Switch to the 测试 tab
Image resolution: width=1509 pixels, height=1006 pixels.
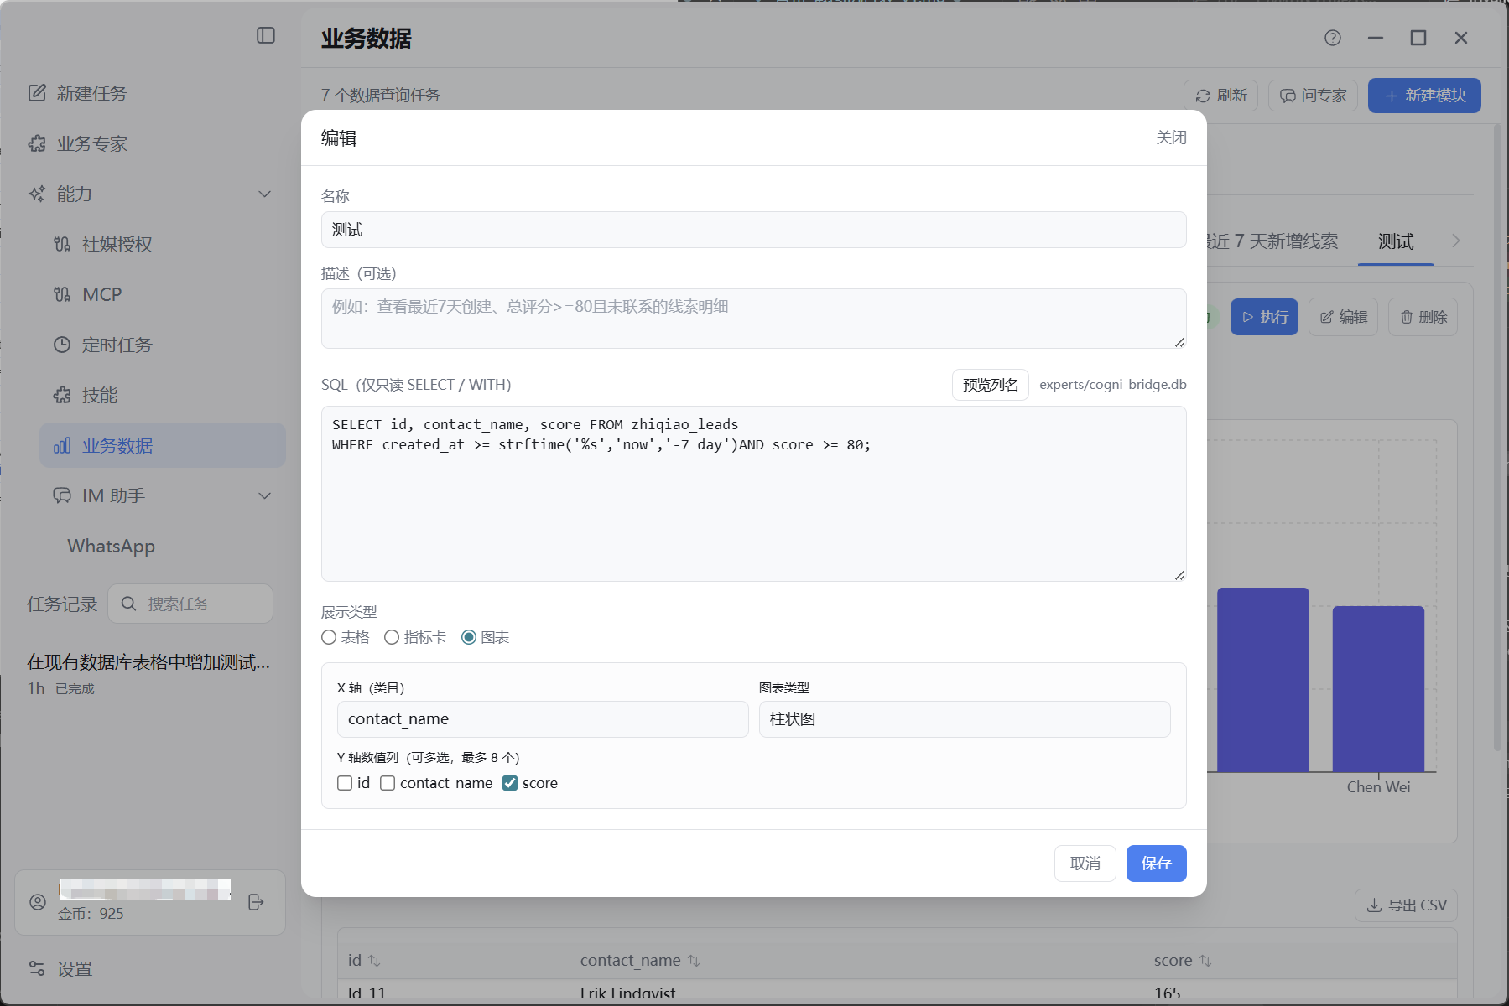click(x=1396, y=241)
